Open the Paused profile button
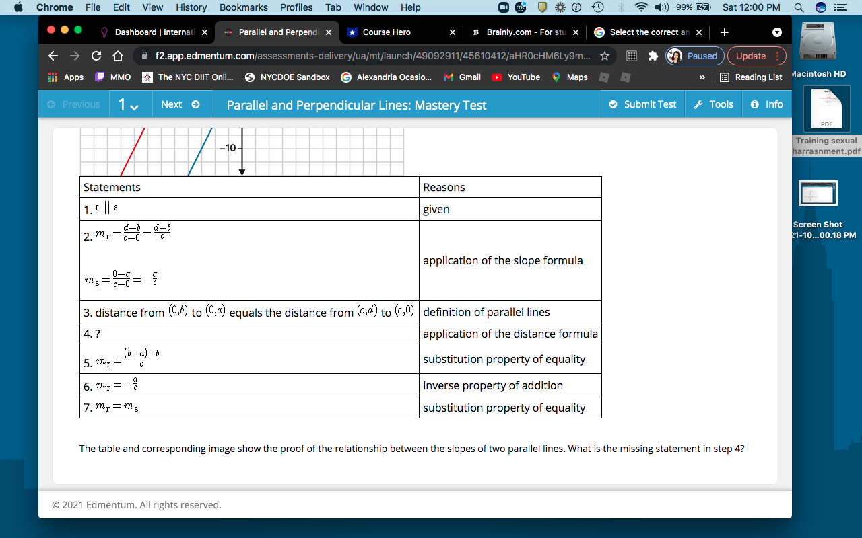Screen dimensions: 862x538 (695, 56)
